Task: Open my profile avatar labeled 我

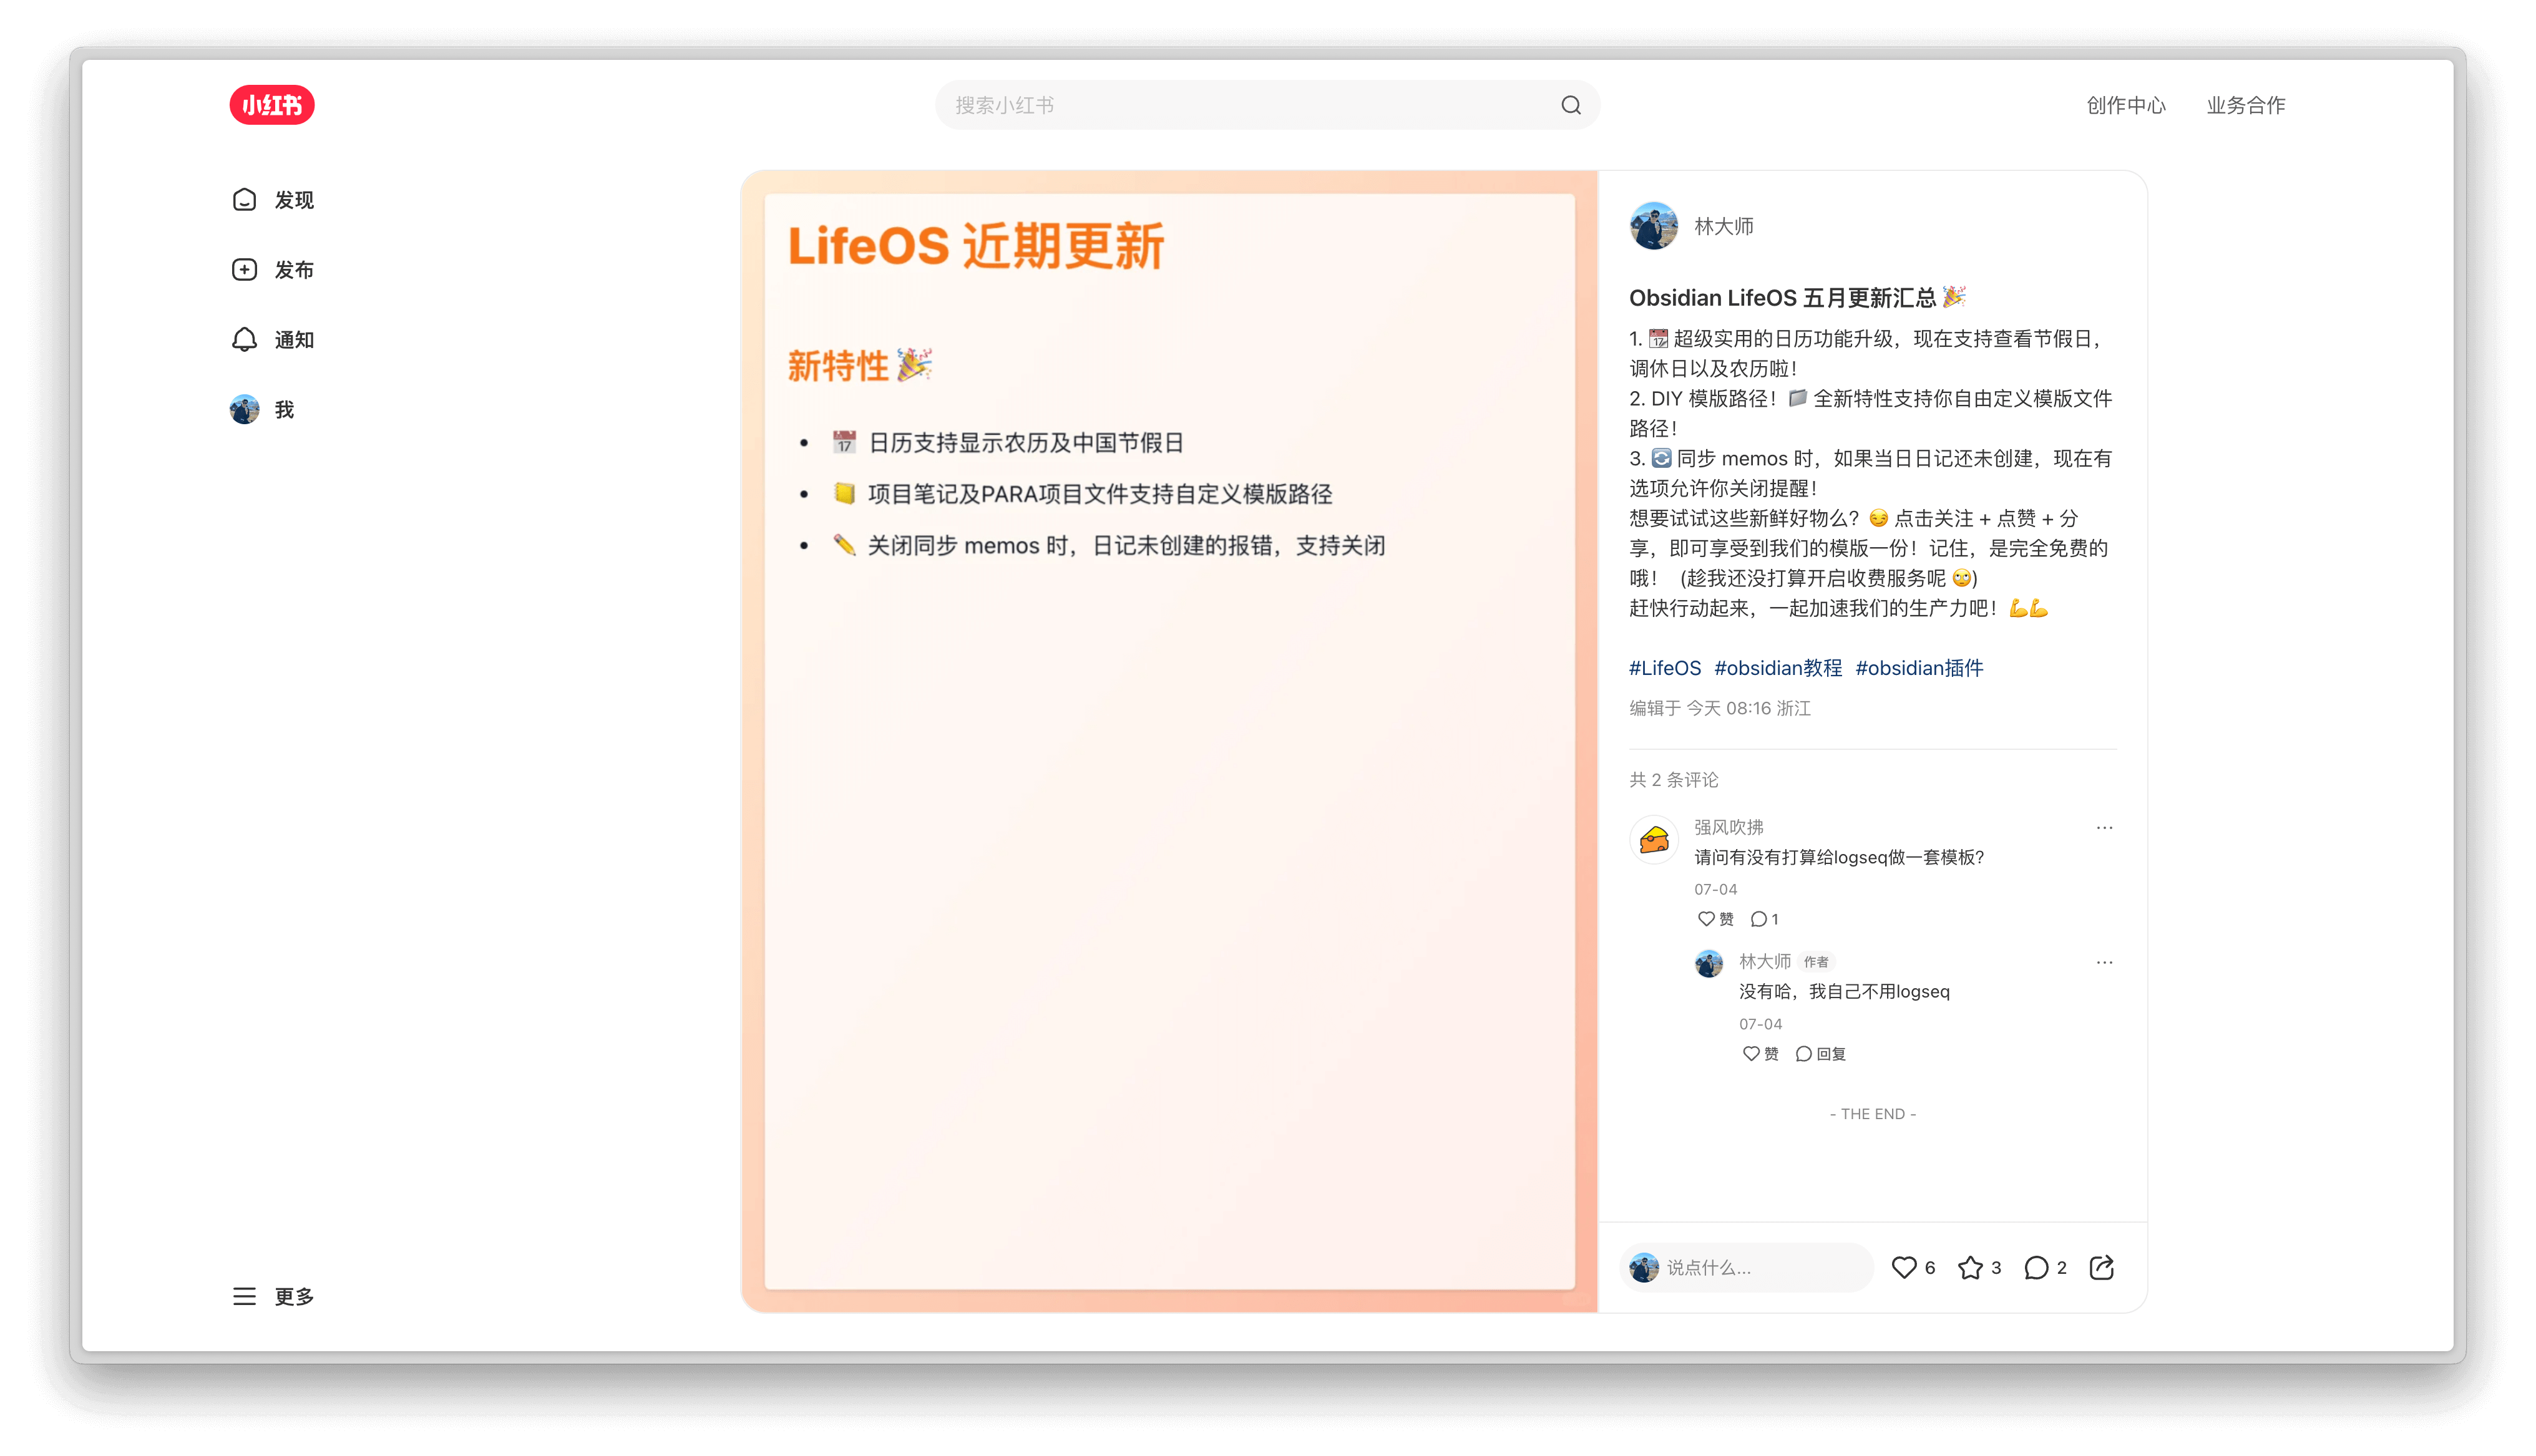Action: pos(262,410)
